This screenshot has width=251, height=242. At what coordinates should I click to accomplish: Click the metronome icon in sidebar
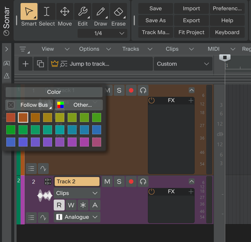7,76
